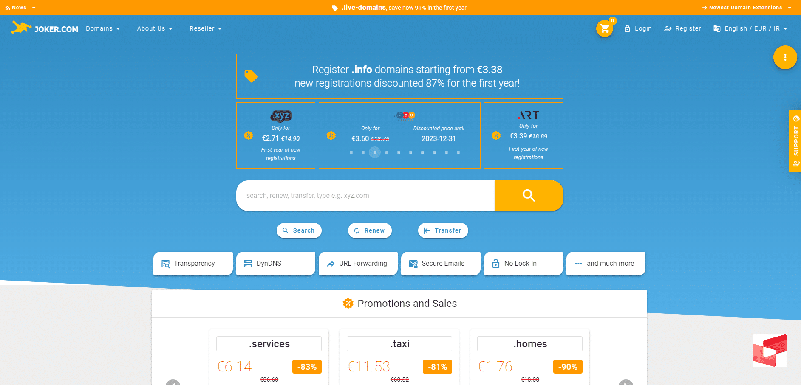The image size is (801, 385).
Task: Click the €2.71 .xyz price
Action: point(271,138)
